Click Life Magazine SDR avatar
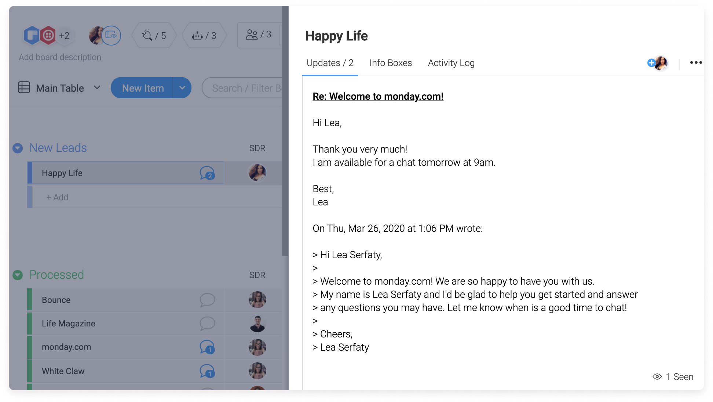713x402 pixels. pos(257,324)
